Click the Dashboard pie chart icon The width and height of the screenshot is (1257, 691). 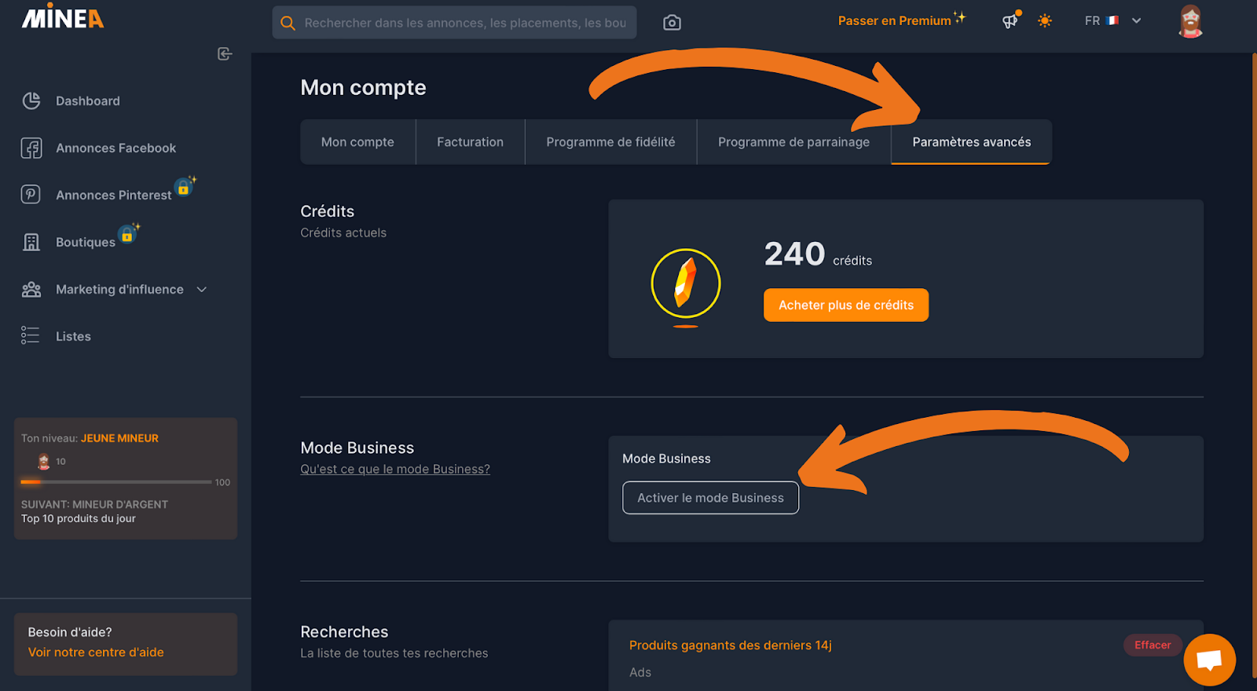[31, 101]
